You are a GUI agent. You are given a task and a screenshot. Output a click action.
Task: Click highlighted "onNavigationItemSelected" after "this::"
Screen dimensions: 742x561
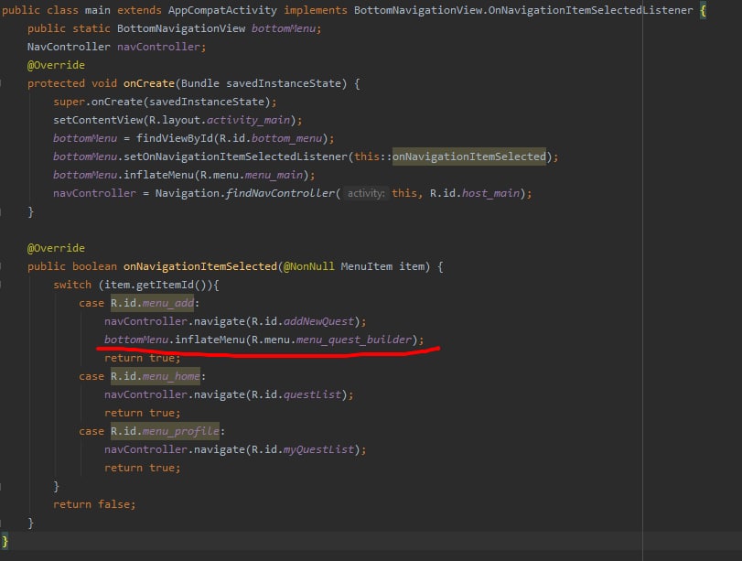coord(469,156)
